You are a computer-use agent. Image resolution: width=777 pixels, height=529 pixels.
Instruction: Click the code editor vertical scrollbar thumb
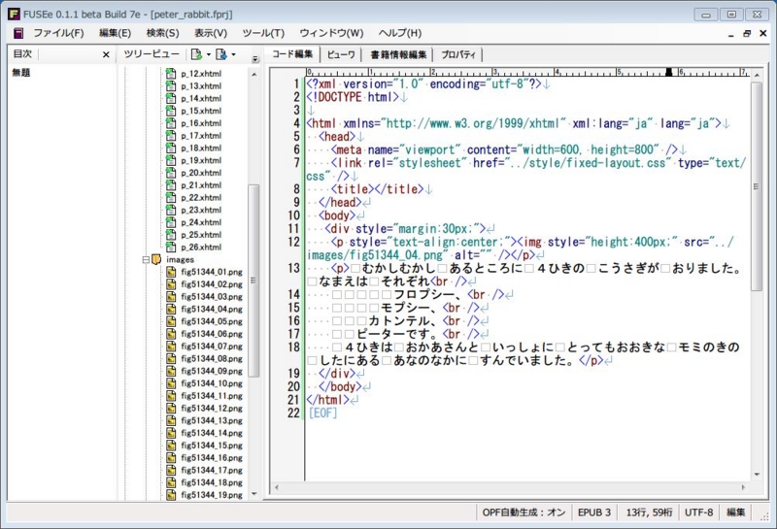click(757, 186)
